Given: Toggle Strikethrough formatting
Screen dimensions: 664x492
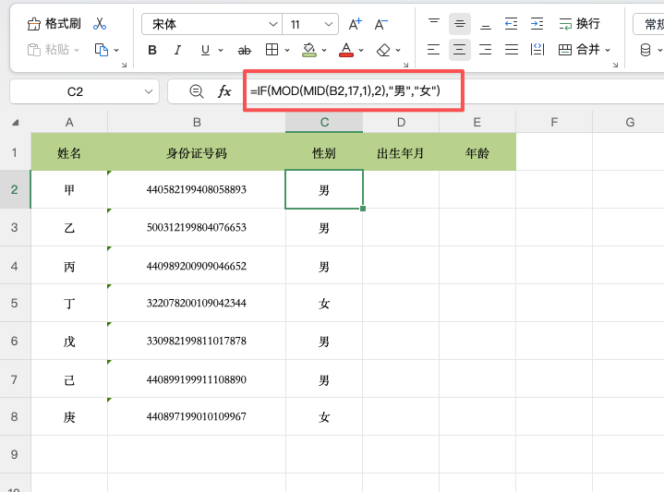Looking at the screenshot, I should (244, 51).
